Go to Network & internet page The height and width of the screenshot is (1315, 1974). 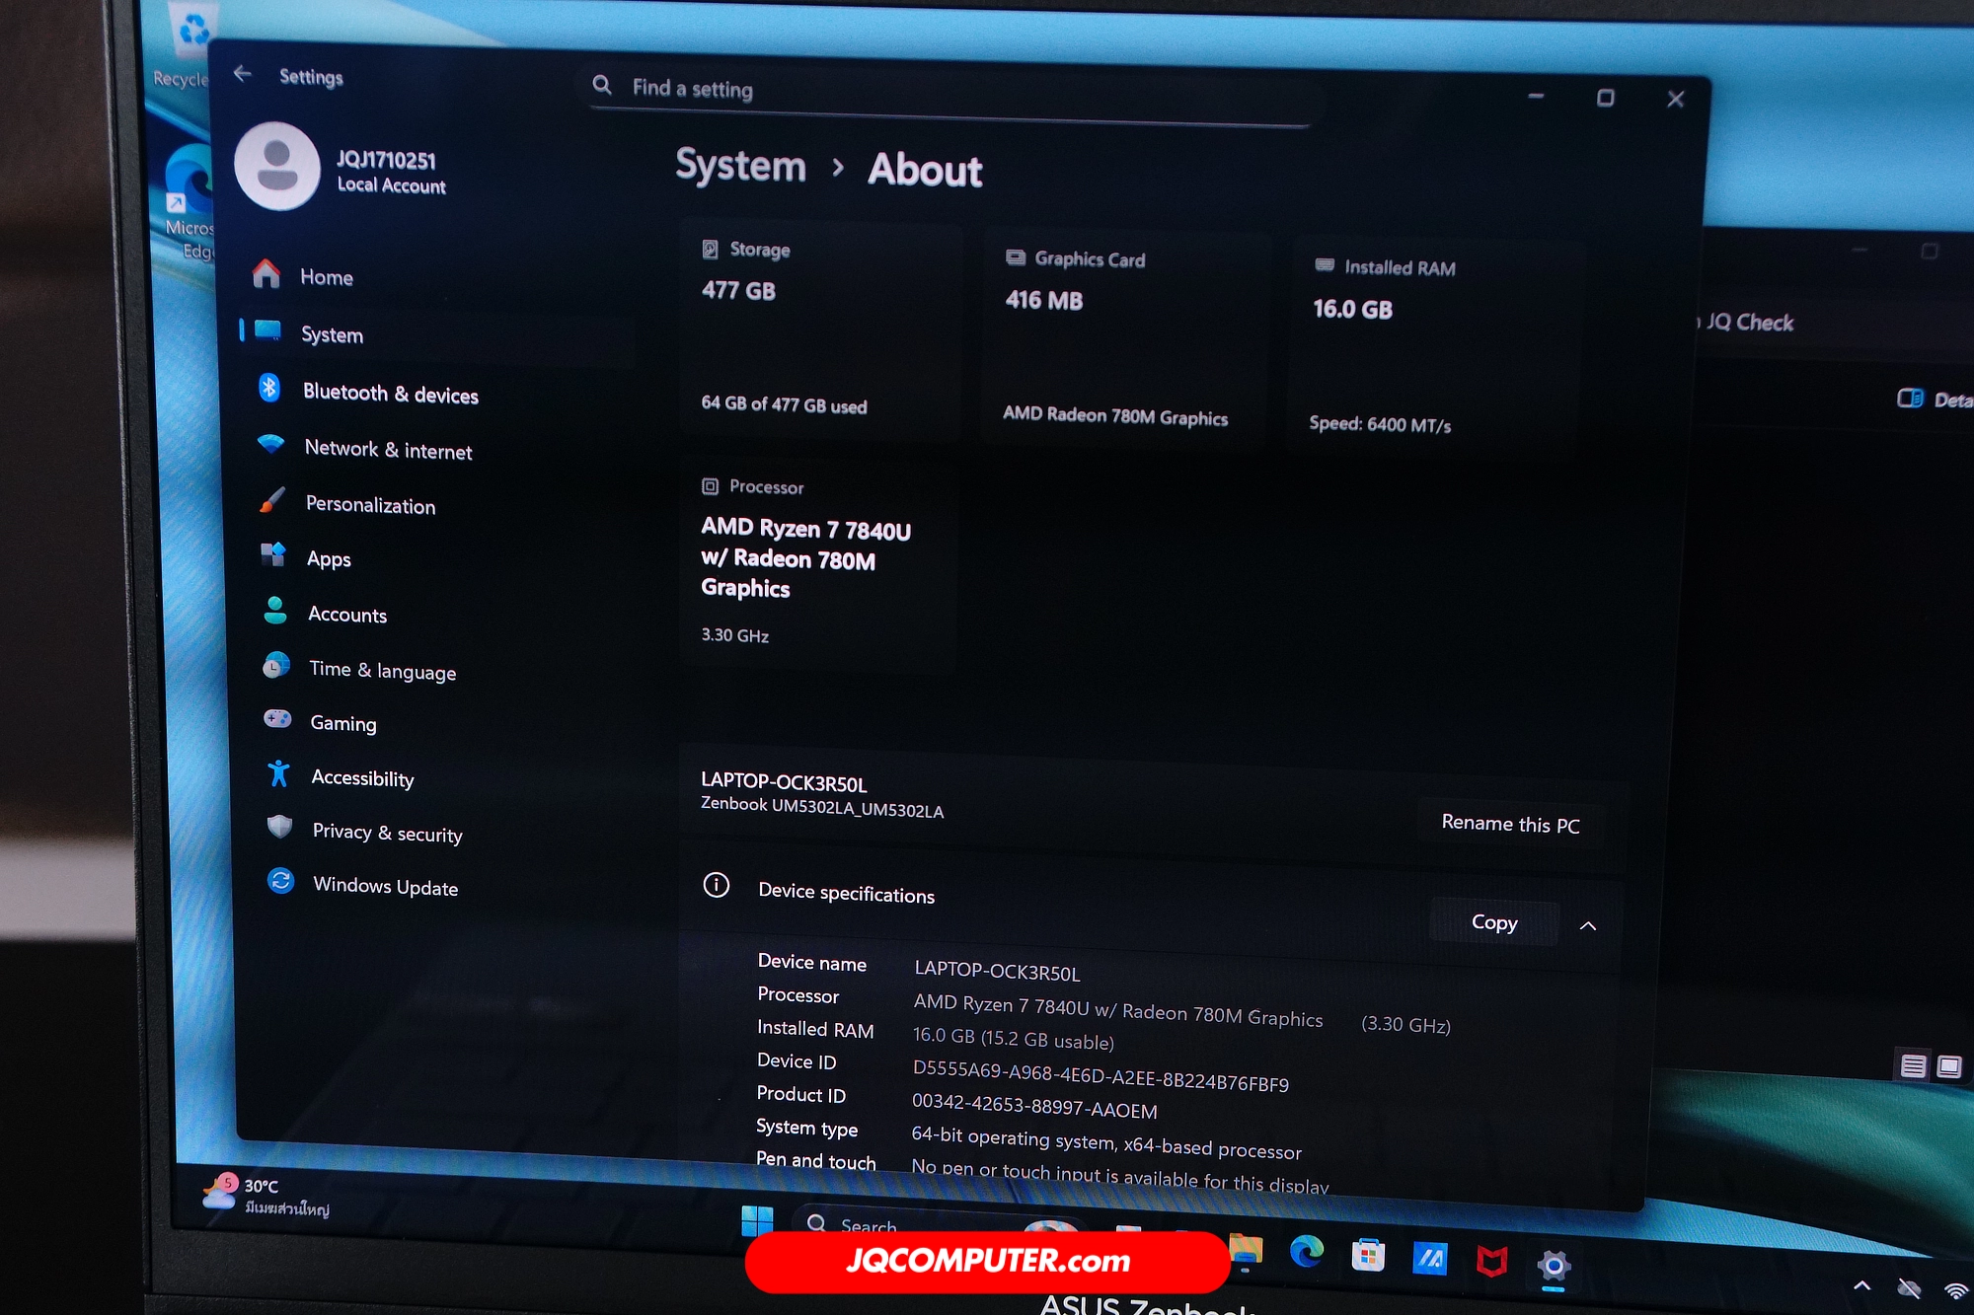point(388,450)
